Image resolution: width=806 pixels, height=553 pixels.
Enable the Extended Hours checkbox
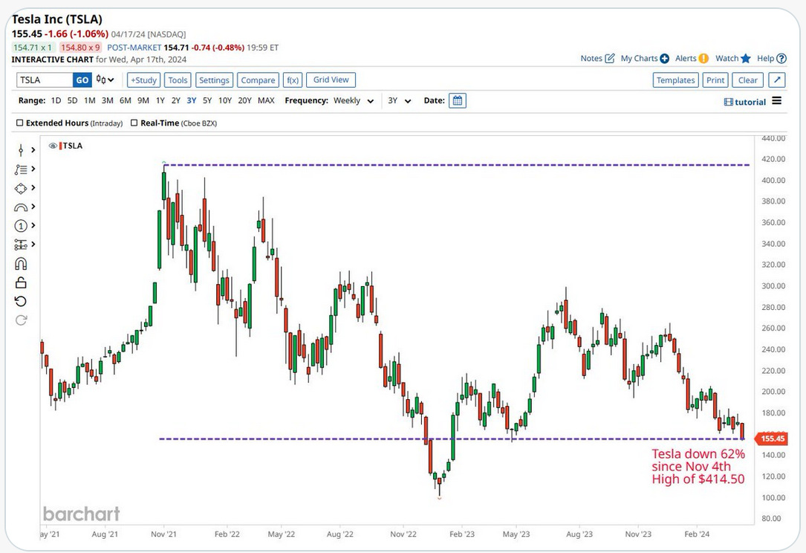coord(20,123)
